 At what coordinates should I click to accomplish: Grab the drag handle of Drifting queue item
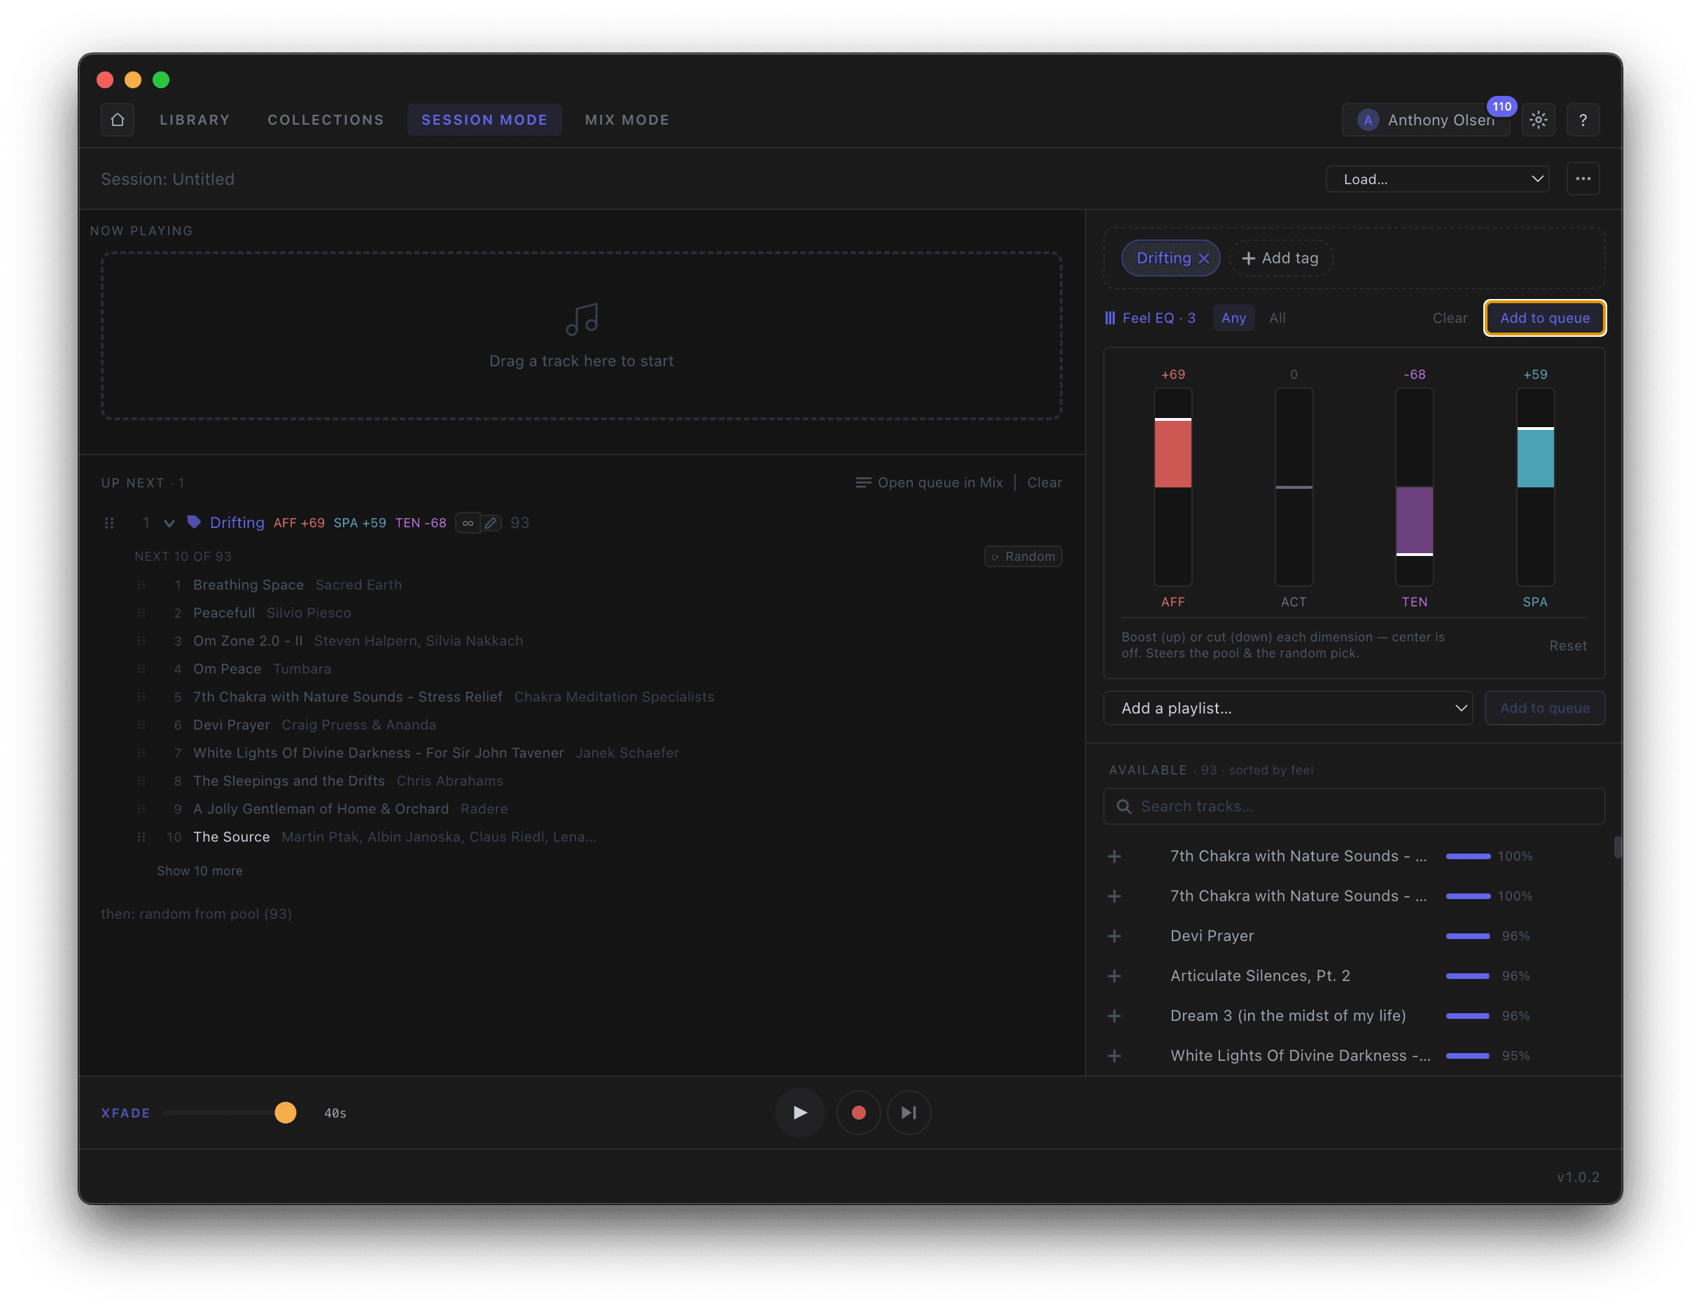[x=109, y=523]
